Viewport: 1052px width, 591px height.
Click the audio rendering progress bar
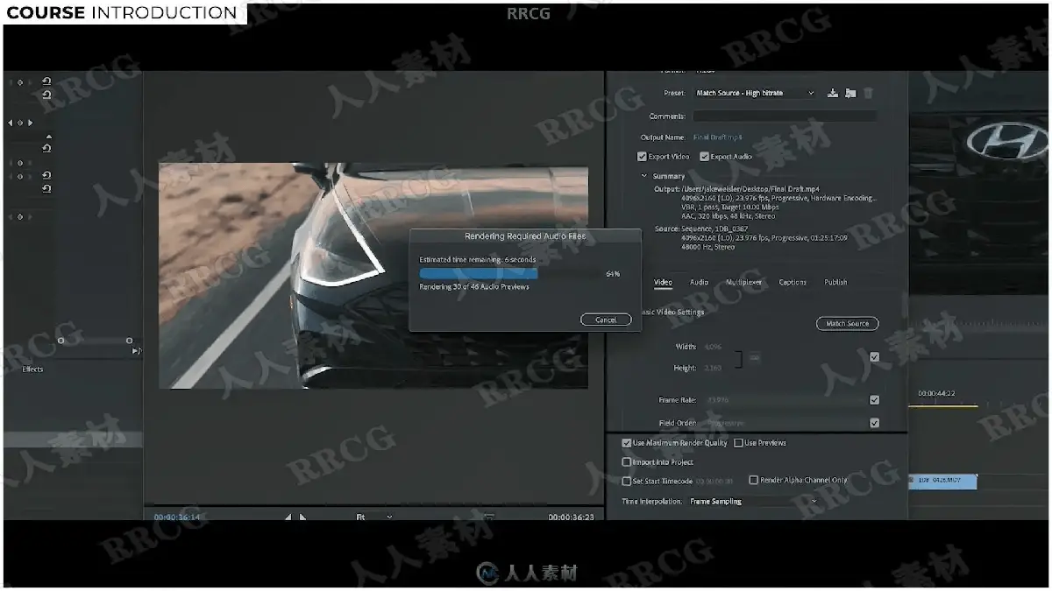508,274
